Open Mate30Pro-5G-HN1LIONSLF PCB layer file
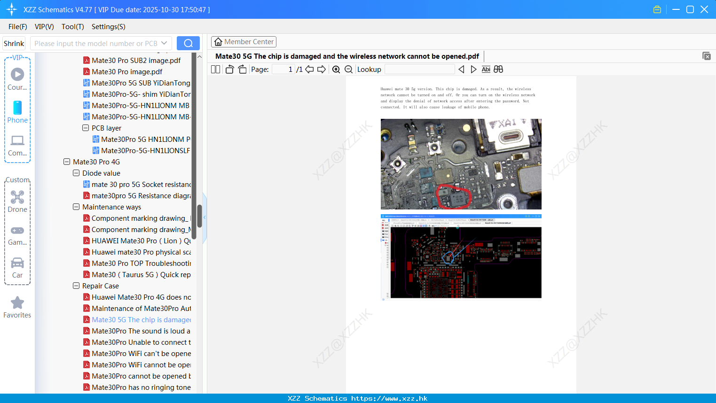This screenshot has height=403, width=716. [142, 150]
